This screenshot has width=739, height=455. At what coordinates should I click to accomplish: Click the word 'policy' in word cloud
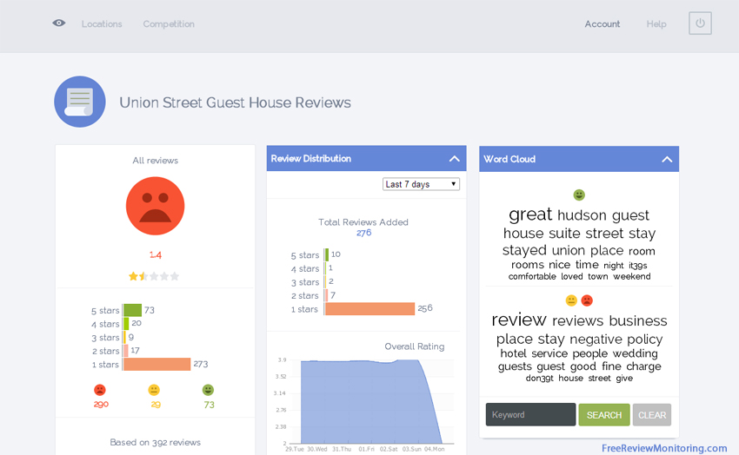[x=645, y=340]
